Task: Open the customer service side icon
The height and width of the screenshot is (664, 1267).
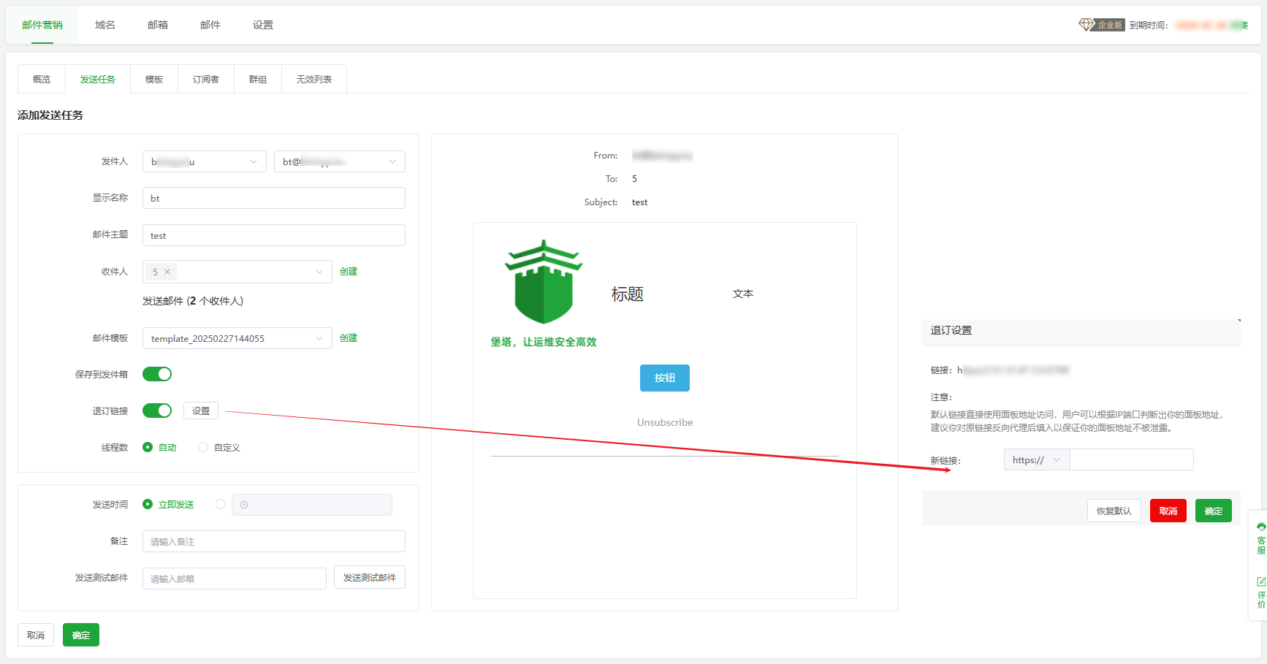Action: [x=1261, y=539]
